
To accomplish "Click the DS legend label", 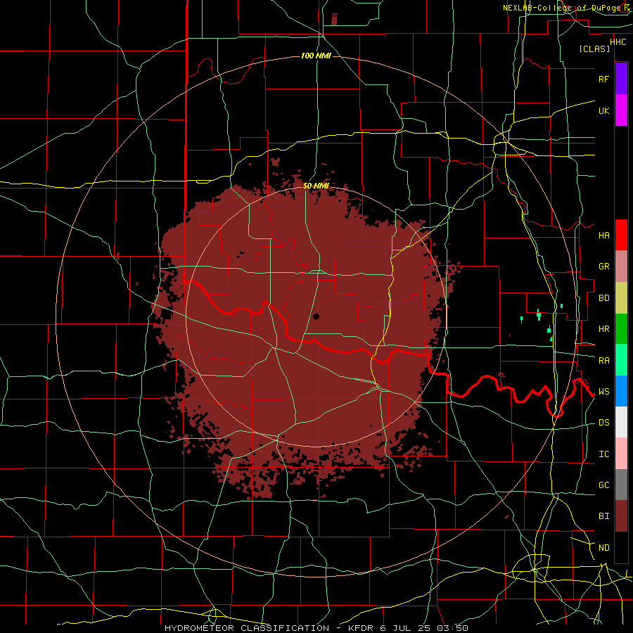I will pos(603,423).
